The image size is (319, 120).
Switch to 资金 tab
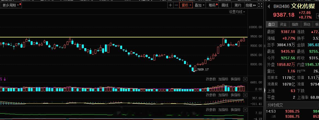[x=283, y=24]
